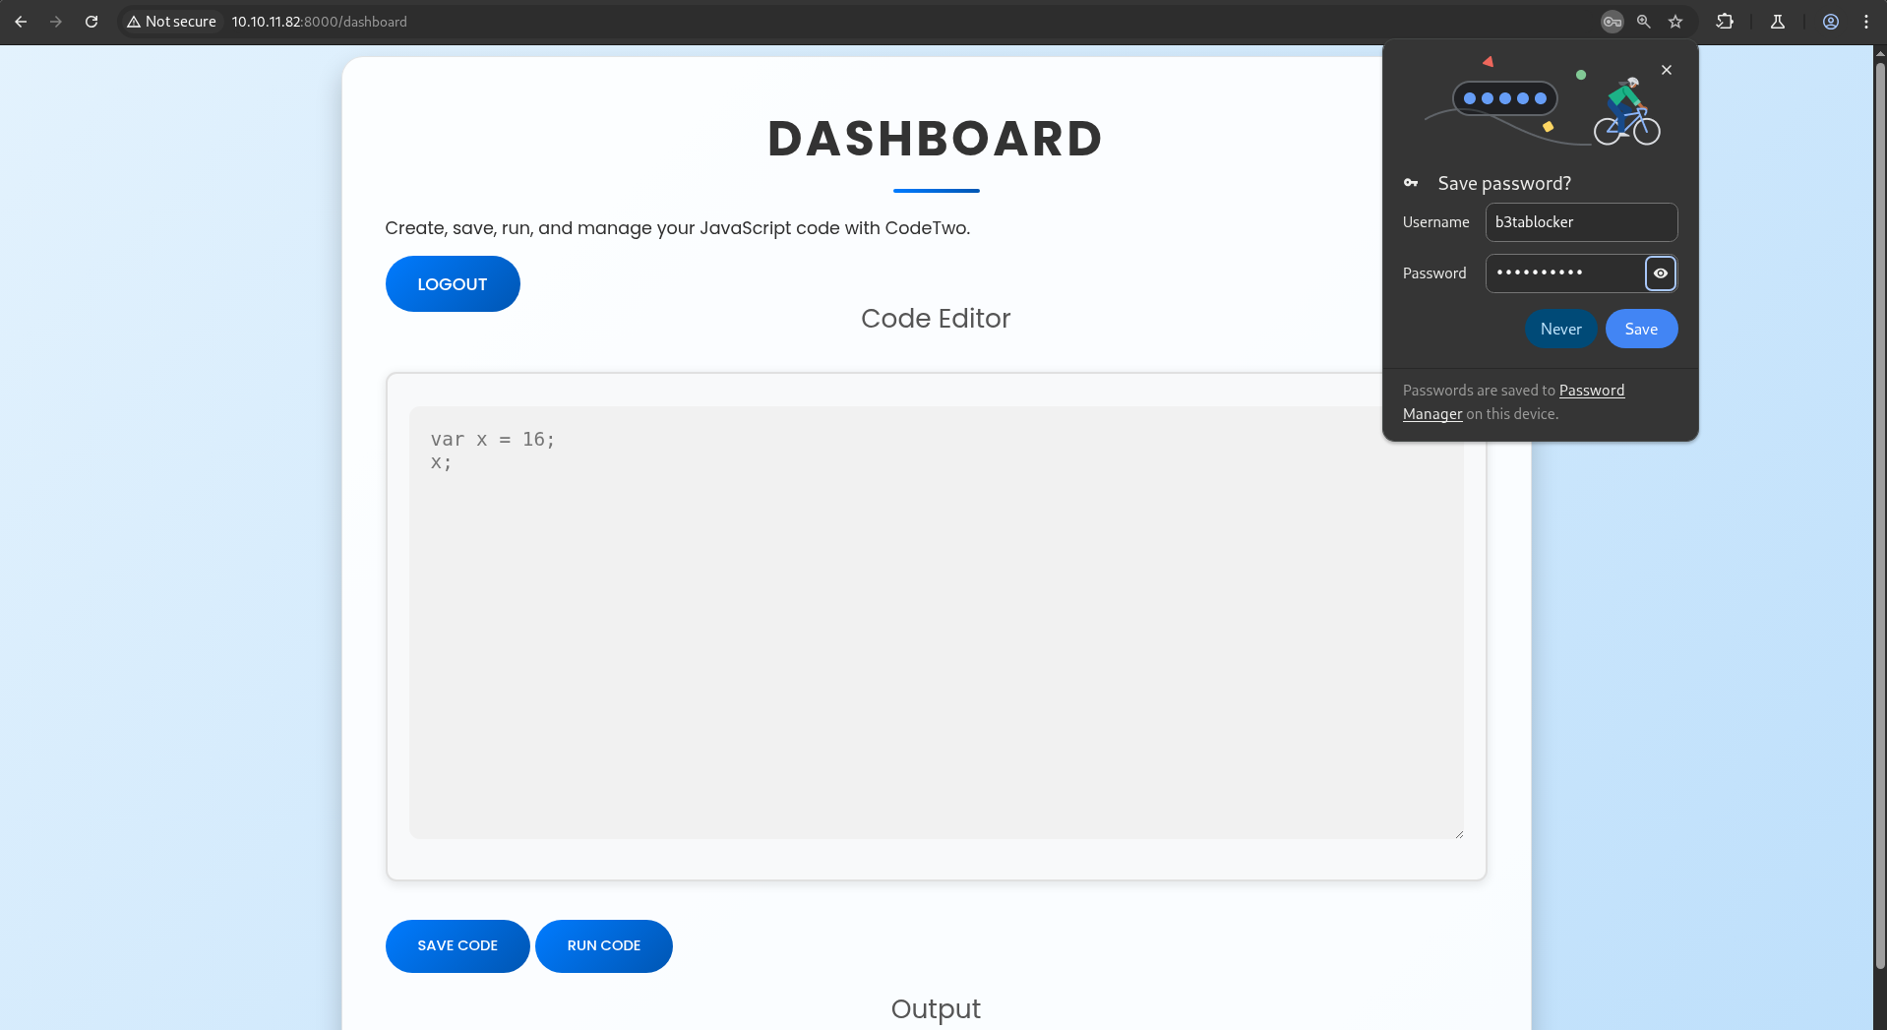
Task: Close the Save password popup
Action: pyautogui.click(x=1667, y=70)
